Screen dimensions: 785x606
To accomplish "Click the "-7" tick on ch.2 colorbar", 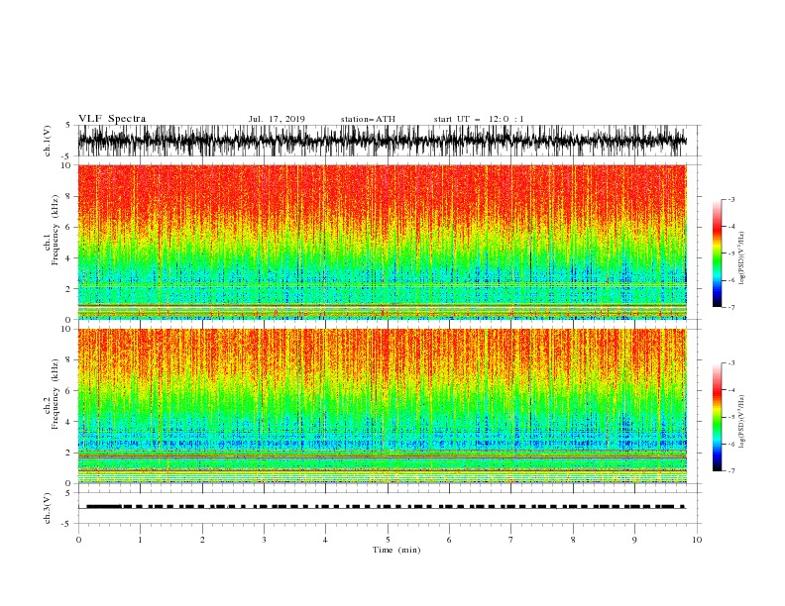I will point(731,471).
